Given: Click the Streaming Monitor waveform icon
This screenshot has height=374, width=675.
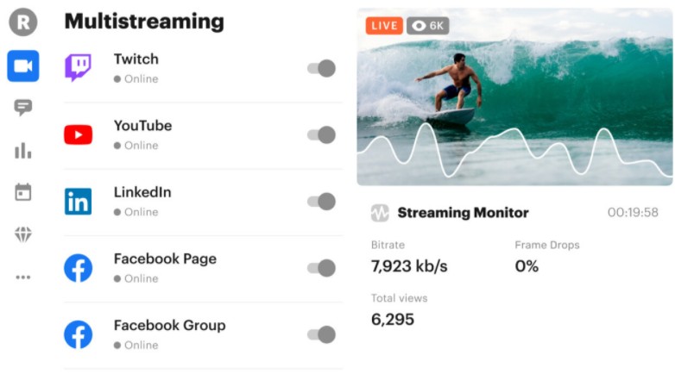Looking at the screenshot, I should click(380, 213).
